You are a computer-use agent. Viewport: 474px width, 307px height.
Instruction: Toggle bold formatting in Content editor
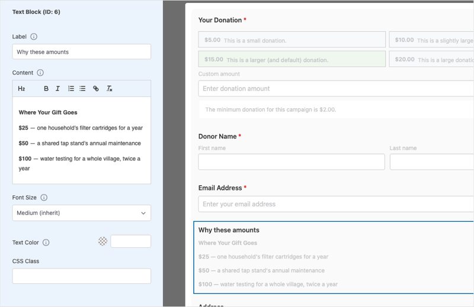tap(46, 89)
